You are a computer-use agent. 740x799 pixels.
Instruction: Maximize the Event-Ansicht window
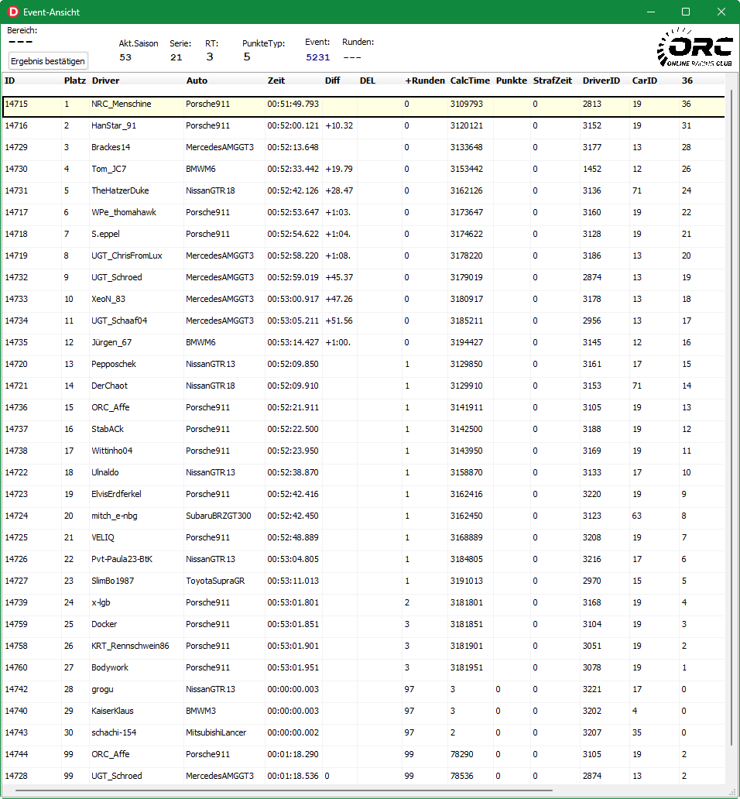[x=685, y=12]
